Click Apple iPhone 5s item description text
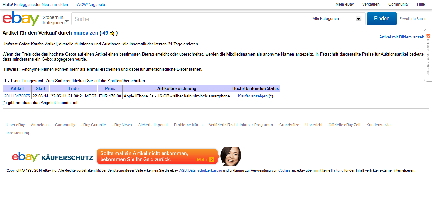 pyautogui.click(x=177, y=96)
